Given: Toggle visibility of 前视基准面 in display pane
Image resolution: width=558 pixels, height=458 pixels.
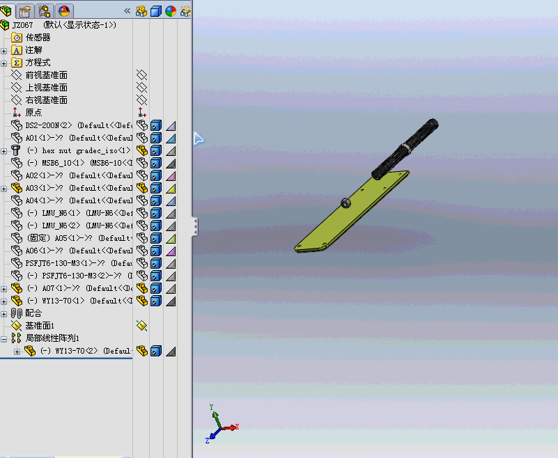Looking at the screenshot, I should point(141,74).
